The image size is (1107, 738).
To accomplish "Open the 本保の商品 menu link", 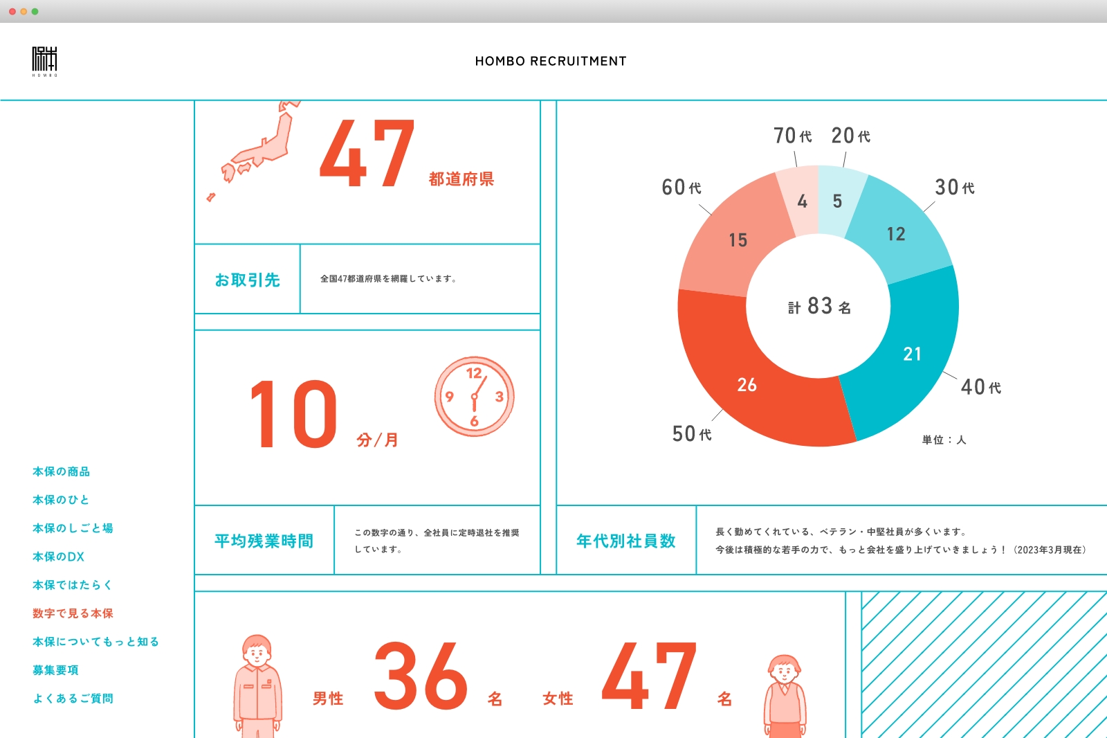I will click(x=62, y=471).
